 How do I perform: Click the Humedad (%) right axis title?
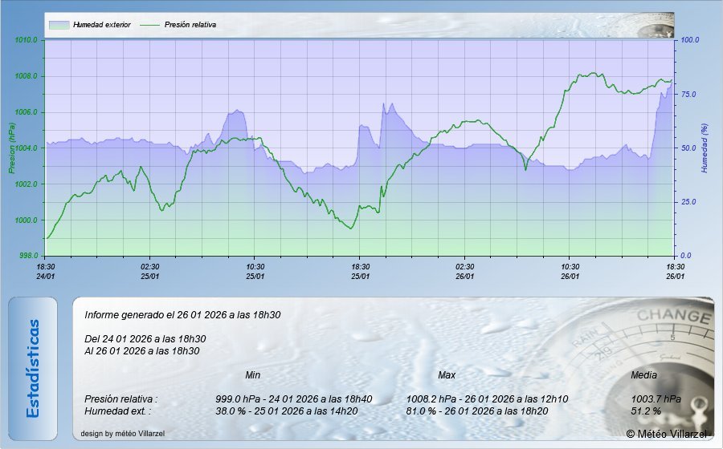click(x=705, y=148)
